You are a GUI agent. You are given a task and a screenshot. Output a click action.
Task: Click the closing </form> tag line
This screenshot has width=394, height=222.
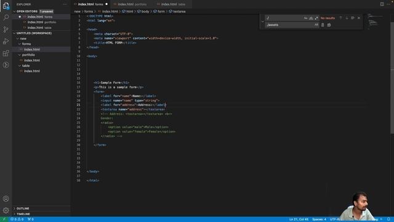click(100, 145)
